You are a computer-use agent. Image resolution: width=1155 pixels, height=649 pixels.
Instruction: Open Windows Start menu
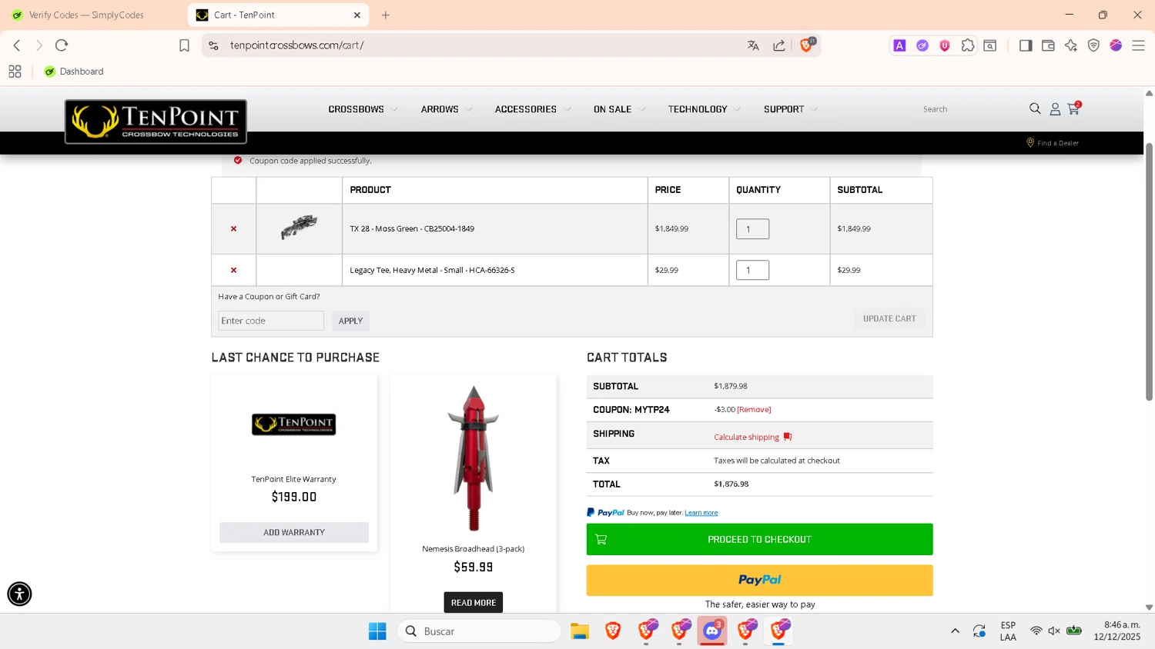coord(377,631)
